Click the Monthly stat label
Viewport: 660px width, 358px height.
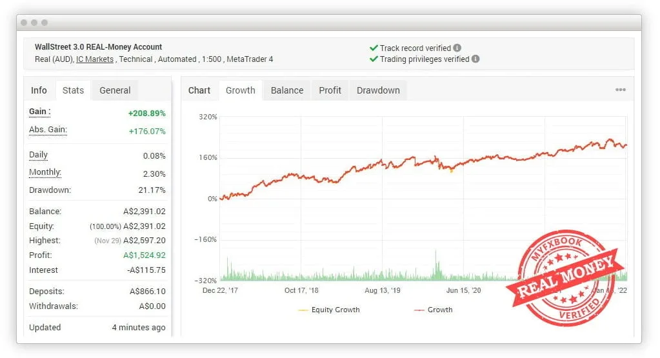[45, 173]
